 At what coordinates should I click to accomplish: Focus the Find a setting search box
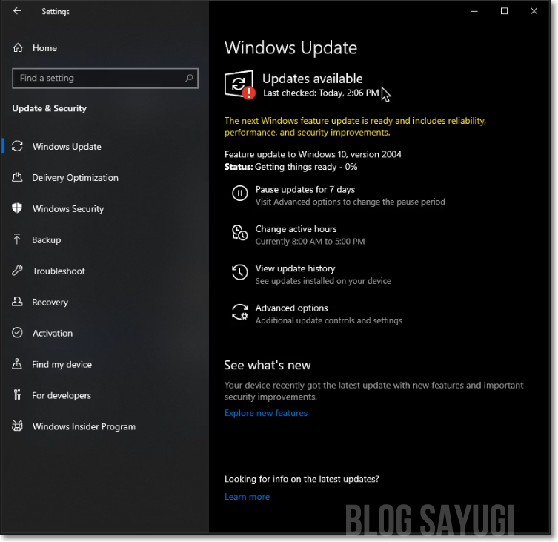105,78
